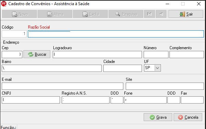The height and width of the screenshot is (129, 206).
Task: Click into the Fone field
Action: click(x=145, y=100)
